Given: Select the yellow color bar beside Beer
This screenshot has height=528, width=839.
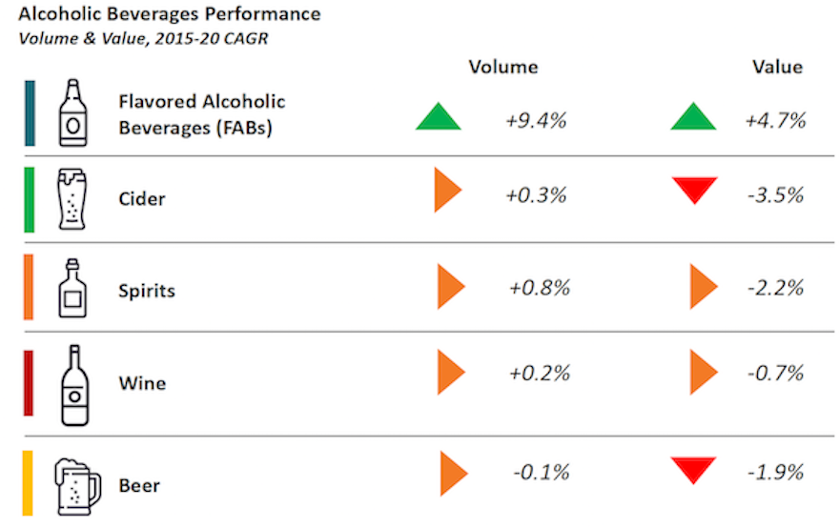Looking at the screenshot, I should (x=29, y=484).
